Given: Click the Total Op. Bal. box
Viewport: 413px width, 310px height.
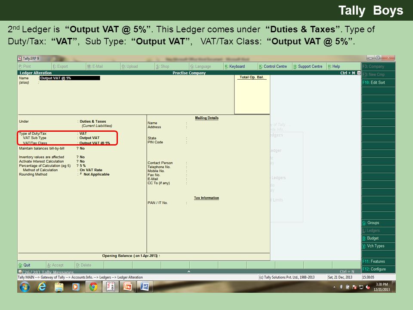Looking at the screenshot, I should pos(252,95).
